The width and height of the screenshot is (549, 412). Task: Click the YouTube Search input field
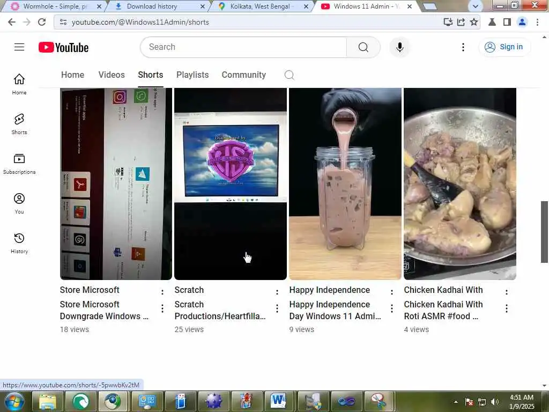click(x=243, y=47)
